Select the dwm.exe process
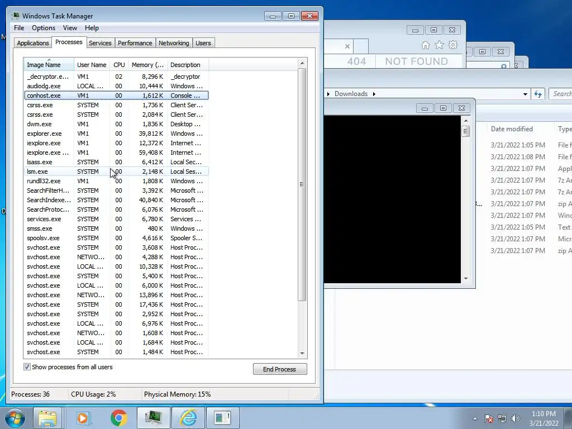Image resolution: width=572 pixels, height=429 pixels. click(116, 124)
